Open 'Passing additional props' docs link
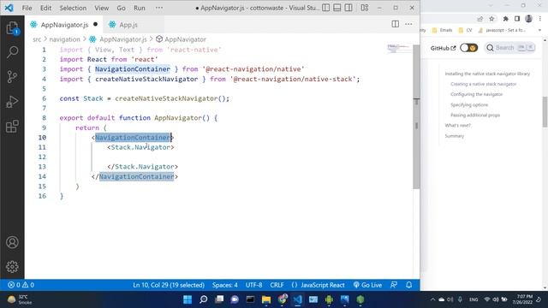Screen dimensions: 548x308 click(475, 115)
